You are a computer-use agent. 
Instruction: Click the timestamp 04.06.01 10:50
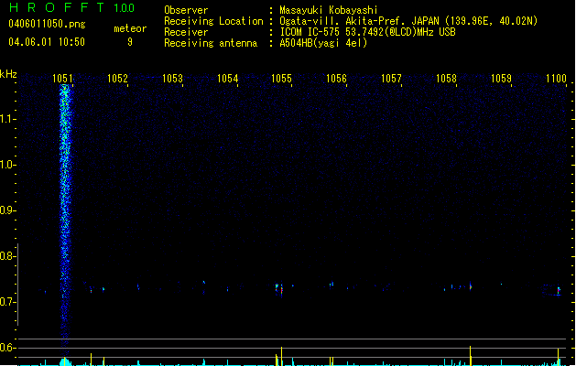pos(47,42)
